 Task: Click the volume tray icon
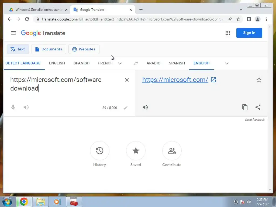249,202
